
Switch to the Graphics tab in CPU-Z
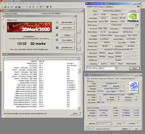pos(124,79)
